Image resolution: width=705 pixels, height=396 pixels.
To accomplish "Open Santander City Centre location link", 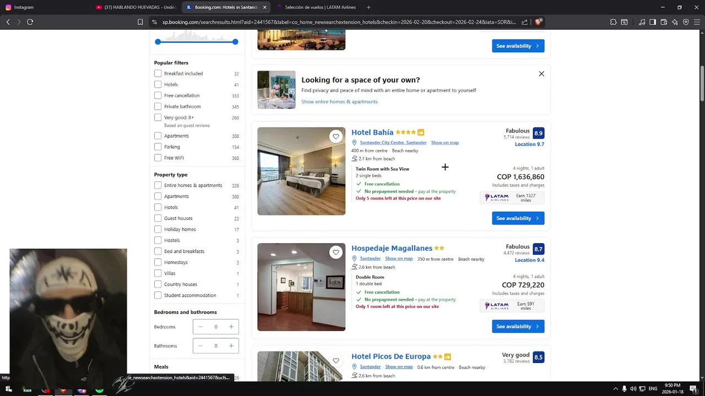I will [393, 142].
